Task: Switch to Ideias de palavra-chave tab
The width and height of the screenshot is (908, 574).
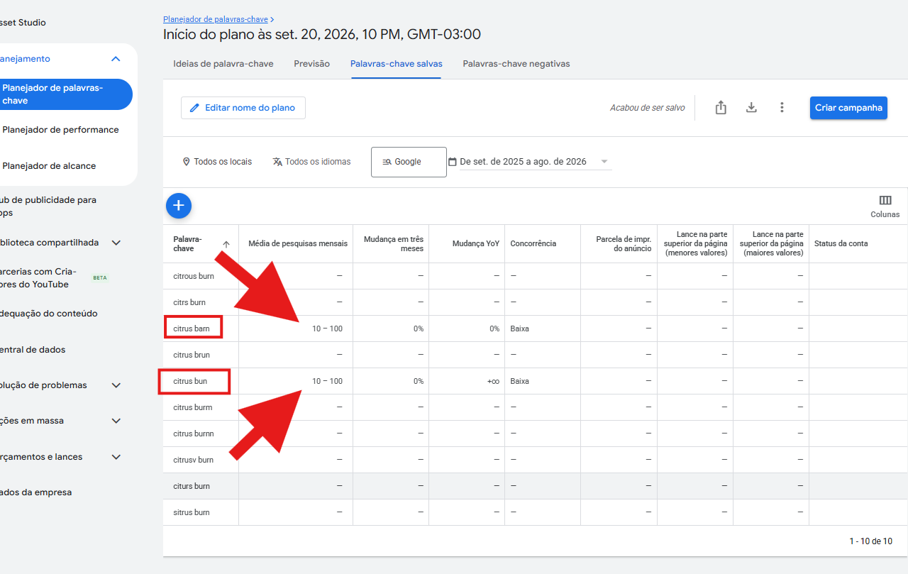Action: coord(223,64)
